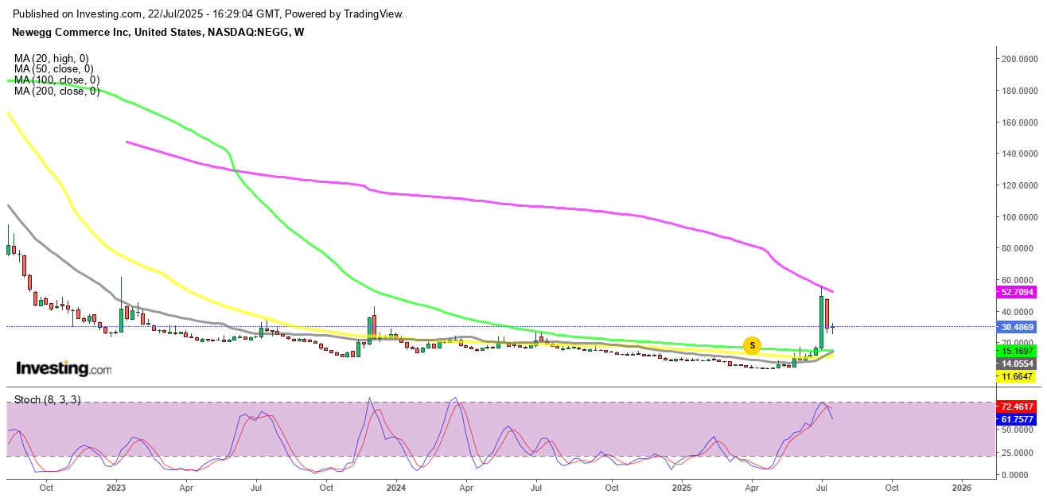Click the 2023 label on time axis
The height and width of the screenshot is (498, 1047).
click(116, 487)
